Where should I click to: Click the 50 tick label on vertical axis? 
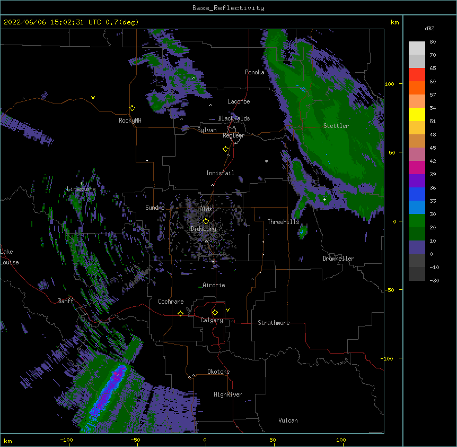392,152
